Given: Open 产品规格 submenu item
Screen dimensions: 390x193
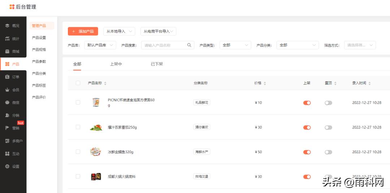Looking at the screenshot, I should click(39, 50).
